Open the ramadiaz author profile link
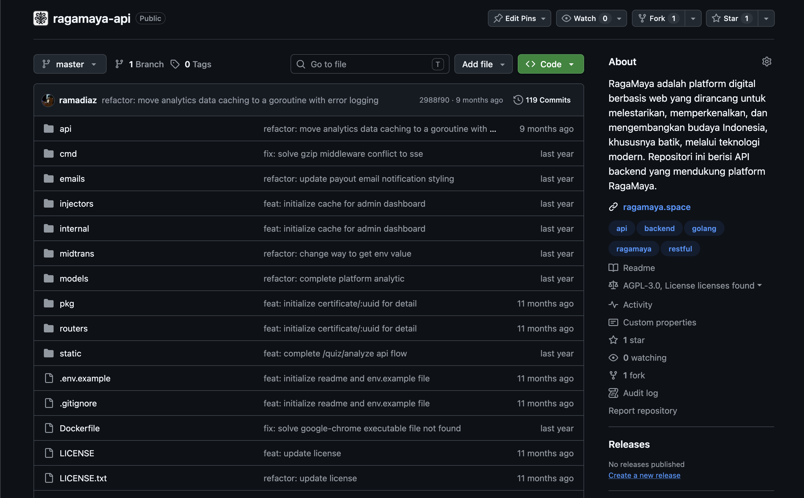This screenshot has height=498, width=804. (78, 100)
